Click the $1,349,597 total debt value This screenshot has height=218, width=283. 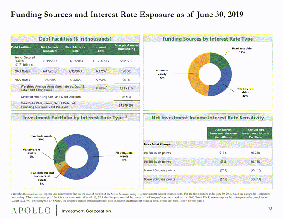(126, 105)
